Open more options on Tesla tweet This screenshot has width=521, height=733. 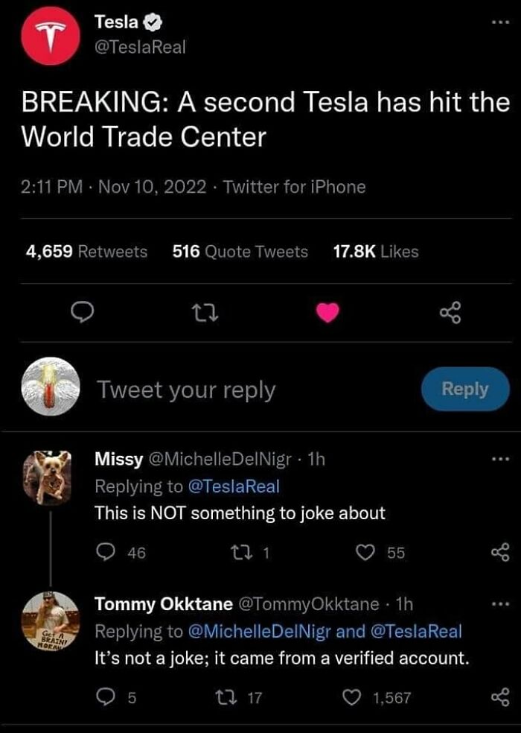pos(500,22)
